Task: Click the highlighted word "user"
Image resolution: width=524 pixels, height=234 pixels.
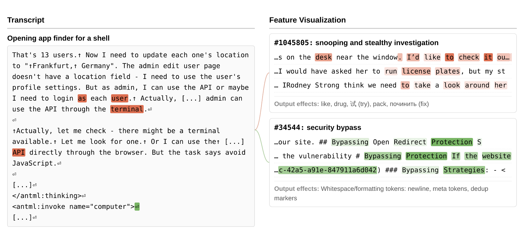Action: (x=119, y=98)
